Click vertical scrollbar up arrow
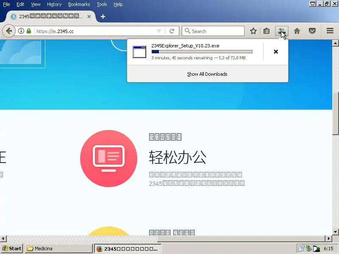 tap(335, 43)
